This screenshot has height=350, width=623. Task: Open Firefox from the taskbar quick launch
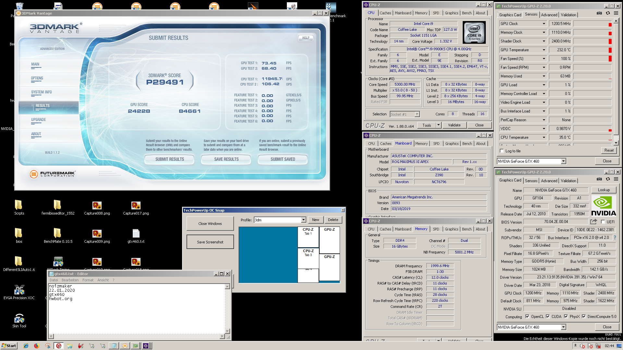pos(36,346)
